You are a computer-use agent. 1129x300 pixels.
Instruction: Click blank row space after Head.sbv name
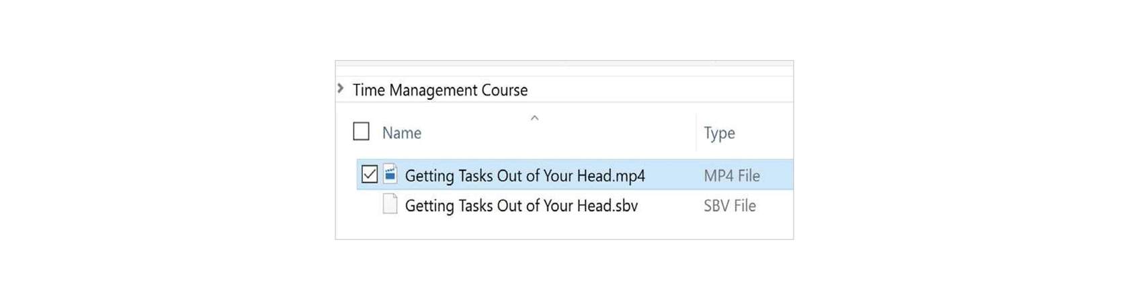pos(667,205)
